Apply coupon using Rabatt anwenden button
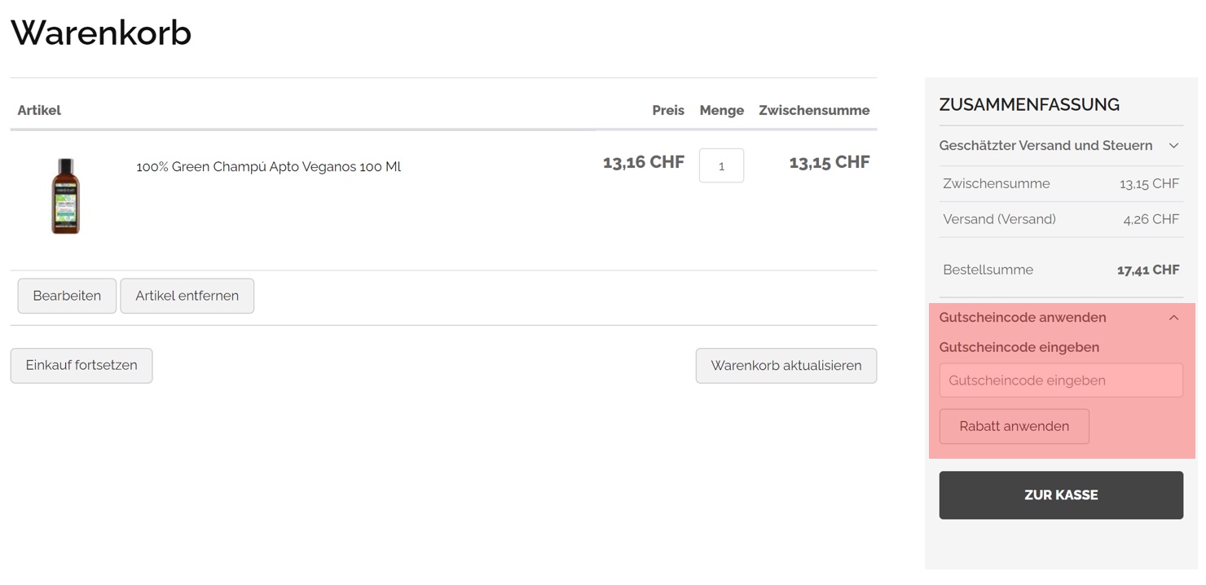Screen dimensions: 1206x585 click(1014, 427)
